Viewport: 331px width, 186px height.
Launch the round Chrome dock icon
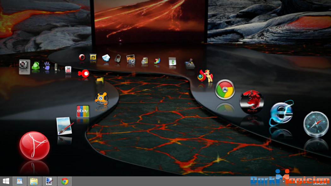click(225, 90)
